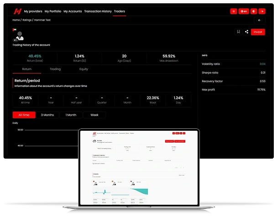Open settings with the gear icon

pyautogui.click(x=234, y=11)
